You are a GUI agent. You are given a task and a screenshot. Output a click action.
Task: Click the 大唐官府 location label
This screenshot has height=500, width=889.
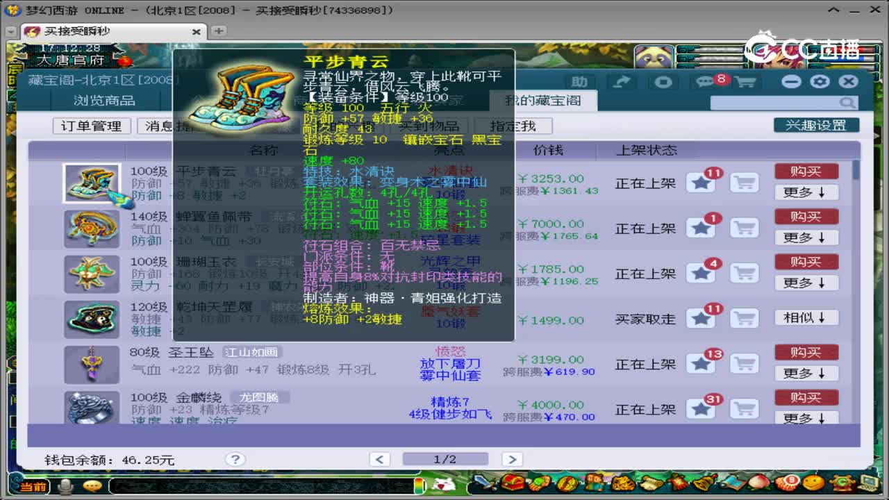(71, 60)
